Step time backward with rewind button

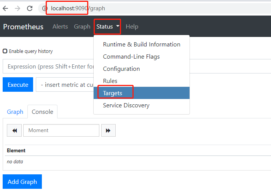pyautogui.click(x=14, y=131)
